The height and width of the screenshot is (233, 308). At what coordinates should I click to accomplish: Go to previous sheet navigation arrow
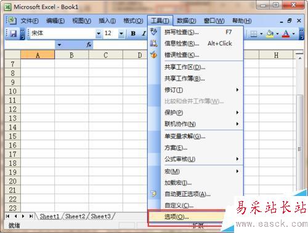(15, 216)
